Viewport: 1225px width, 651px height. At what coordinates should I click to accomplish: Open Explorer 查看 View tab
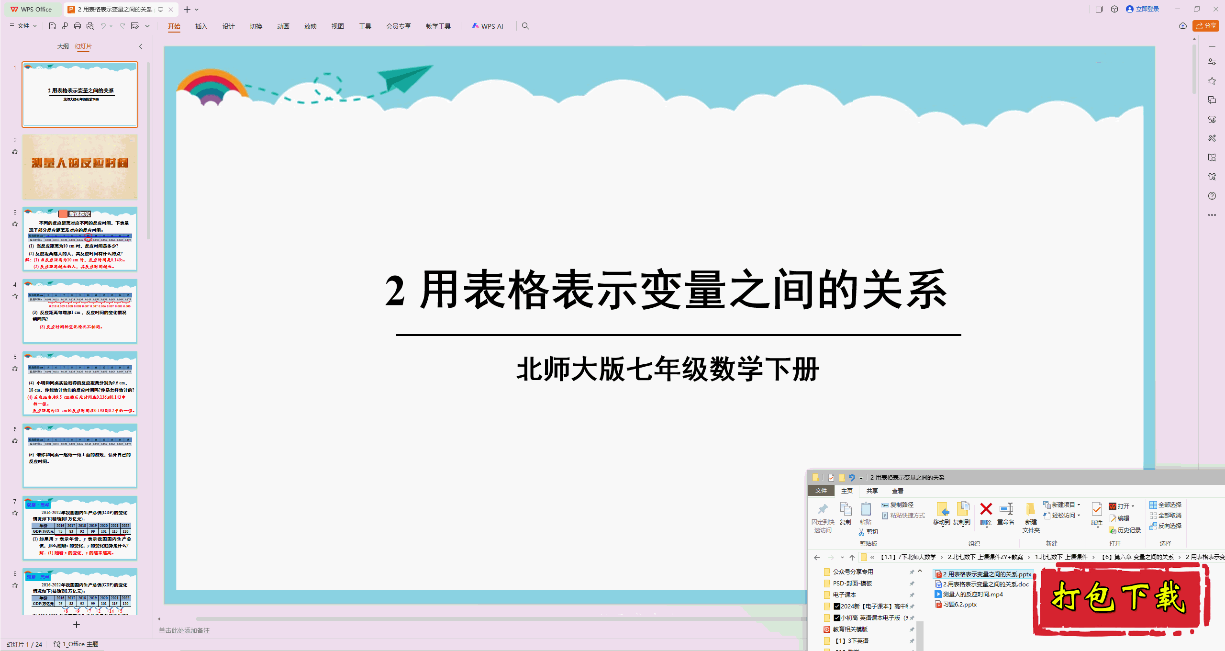coord(898,491)
